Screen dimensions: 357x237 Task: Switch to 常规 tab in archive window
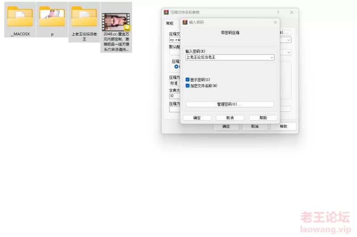170,24
